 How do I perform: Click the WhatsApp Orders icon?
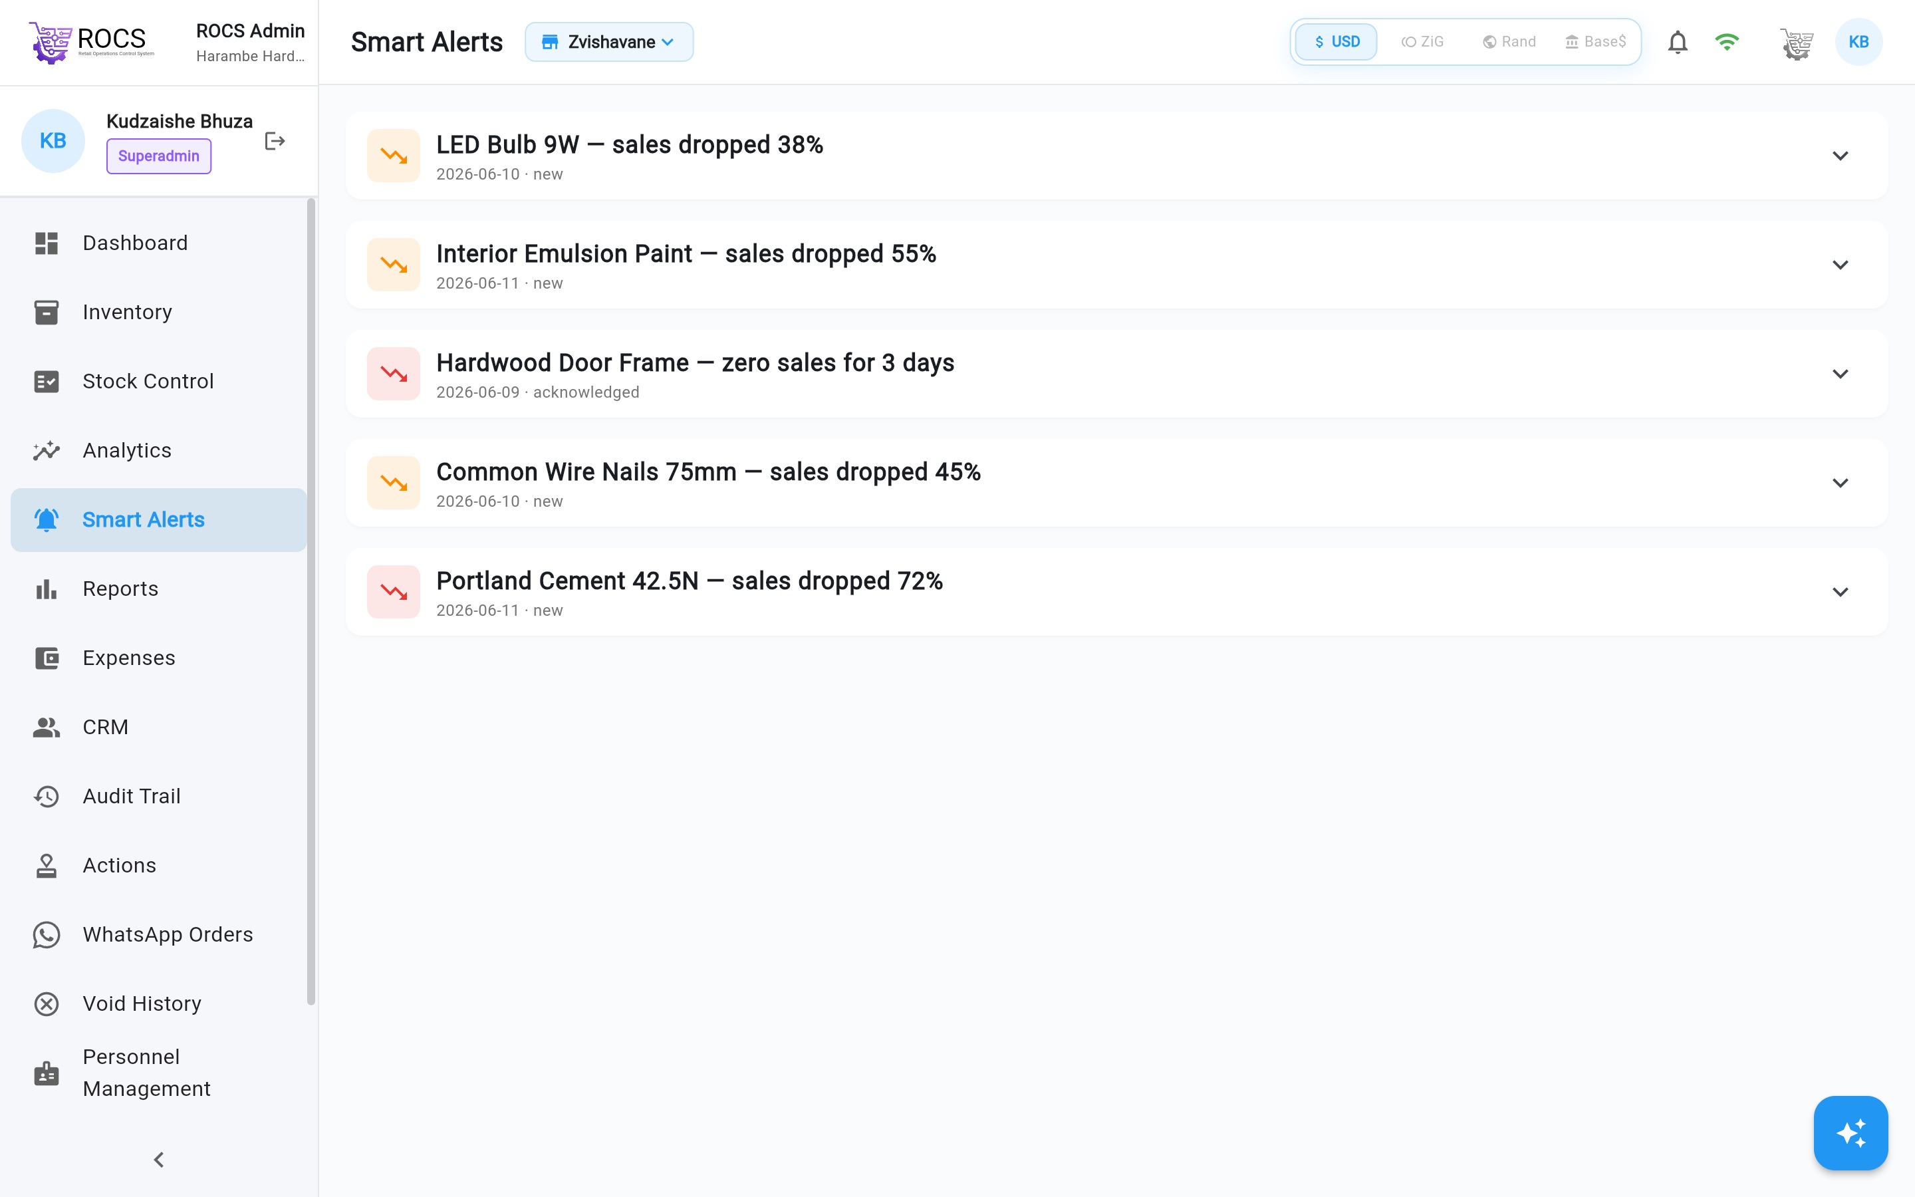pos(47,934)
